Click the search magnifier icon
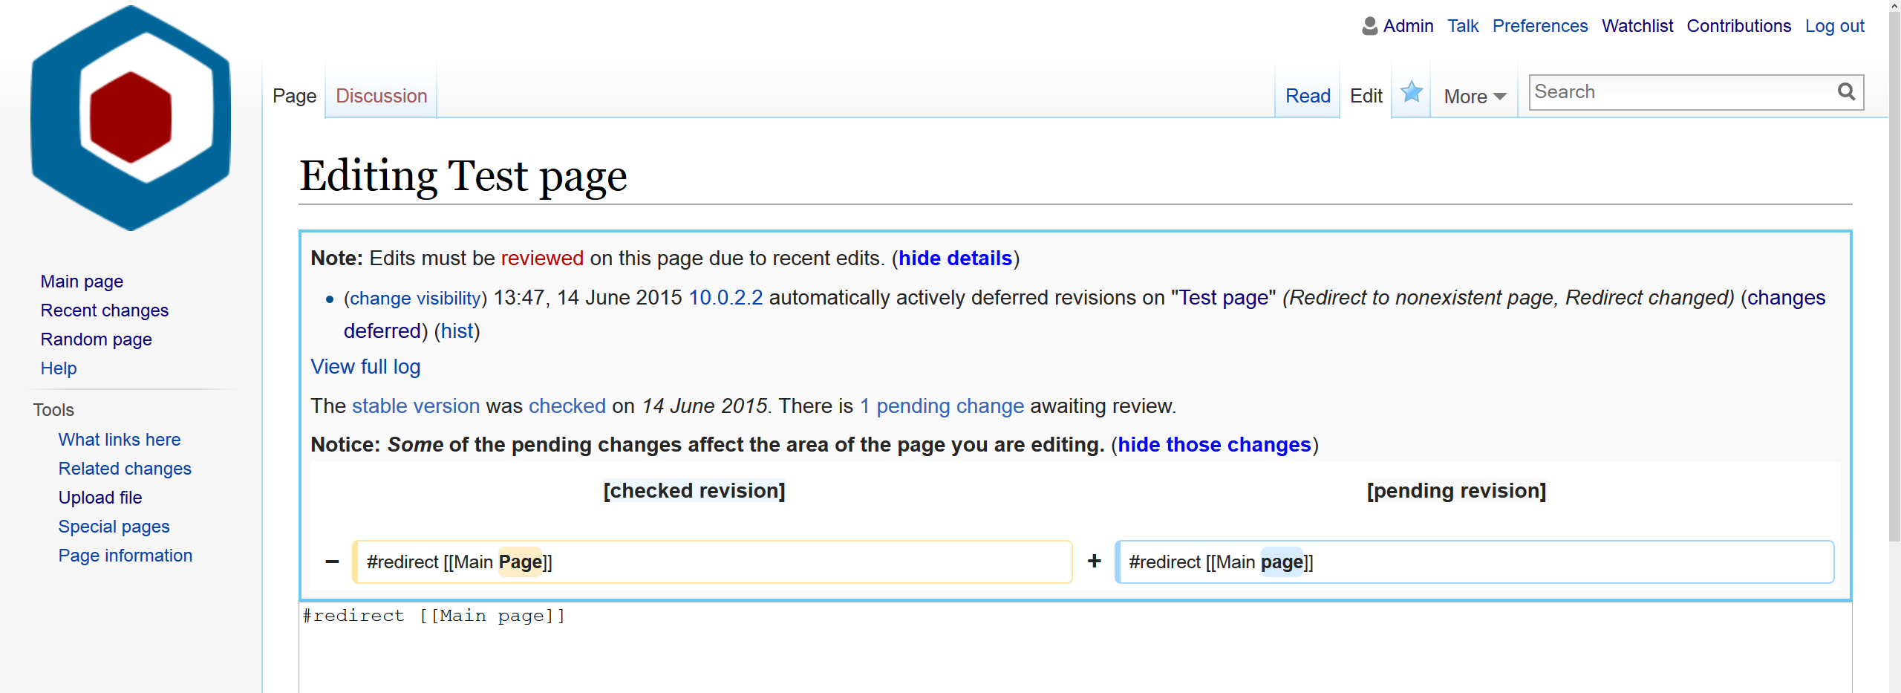1901x693 pixels. 1846,92
